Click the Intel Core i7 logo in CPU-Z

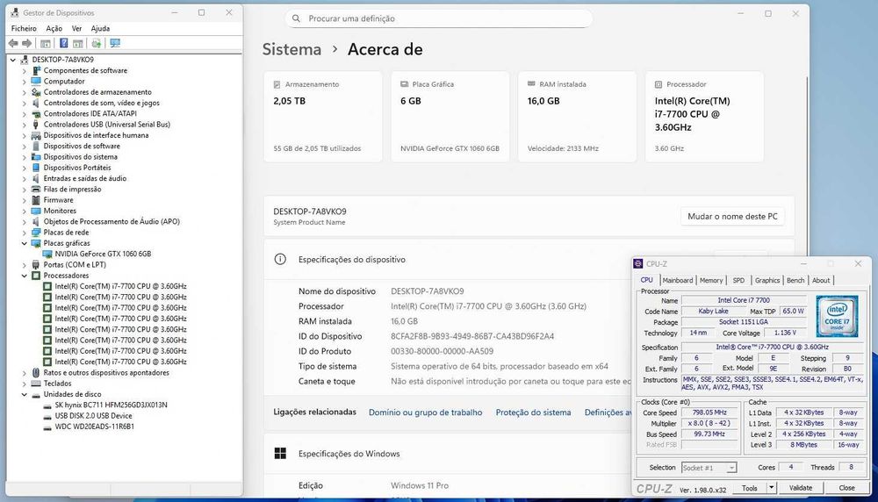click(837, 316)
